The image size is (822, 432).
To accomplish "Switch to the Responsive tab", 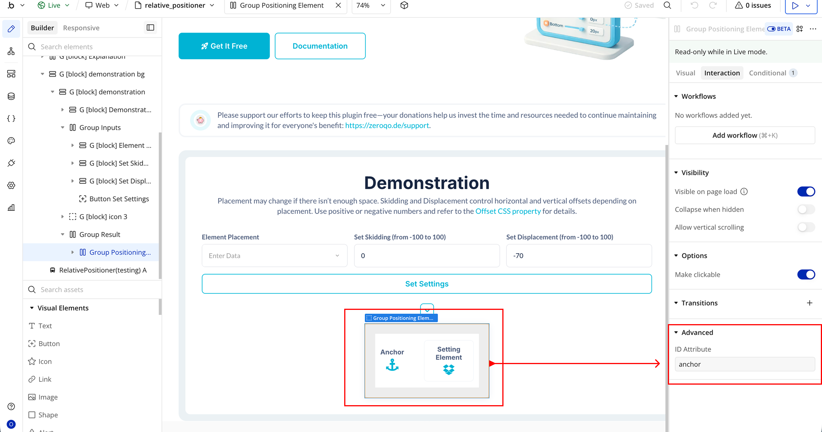I will click(81, 28).
